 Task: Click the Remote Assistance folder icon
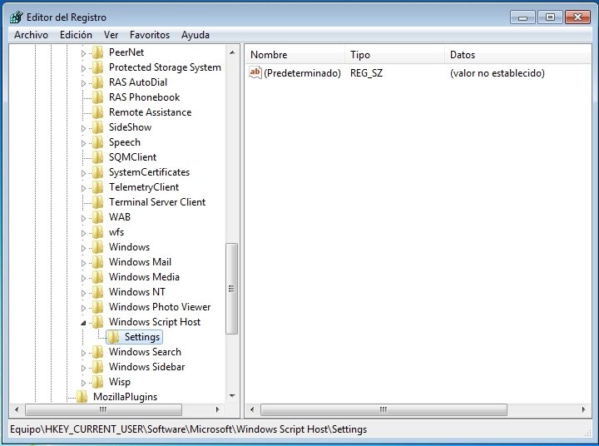[x=98, y=112]
